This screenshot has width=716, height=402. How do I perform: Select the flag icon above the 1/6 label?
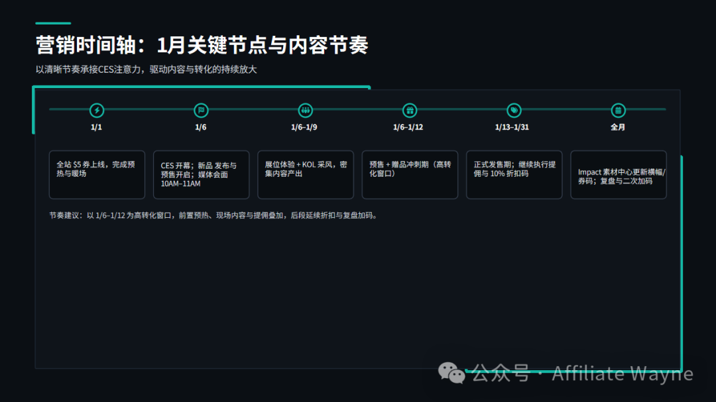coord(201,111)
